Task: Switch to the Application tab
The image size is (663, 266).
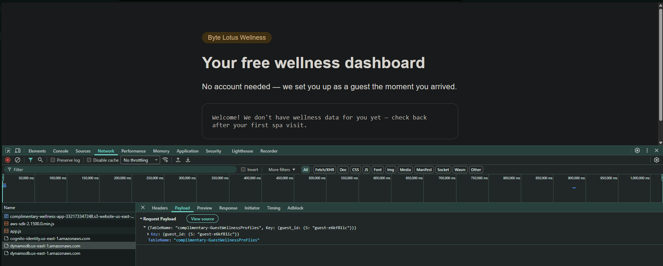Action: 188,151
